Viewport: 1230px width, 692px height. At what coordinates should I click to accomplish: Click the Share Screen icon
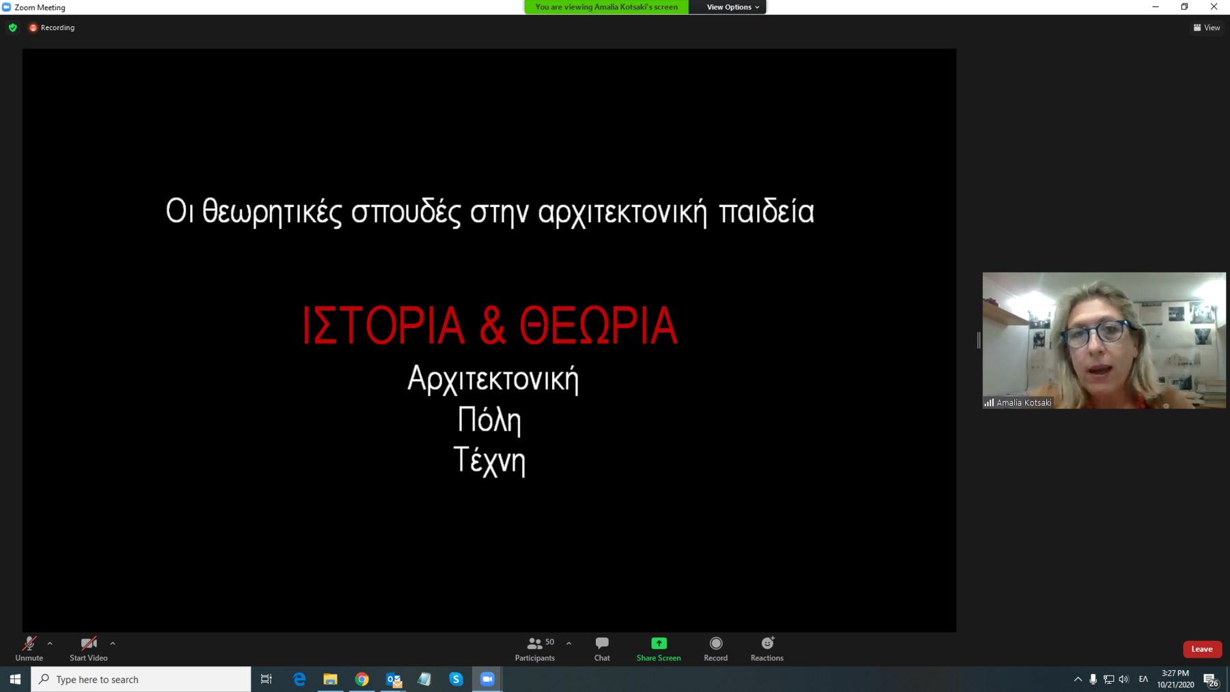pyautogui.click(x=658, y=643)
